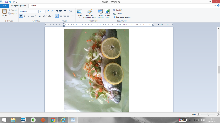Click the Paste (Wklej) clipboard icon
This screenshot has width=220, height=123.
click(4, 11)
